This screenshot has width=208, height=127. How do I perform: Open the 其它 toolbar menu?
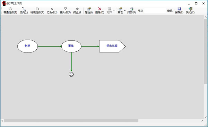coord(120,11)
